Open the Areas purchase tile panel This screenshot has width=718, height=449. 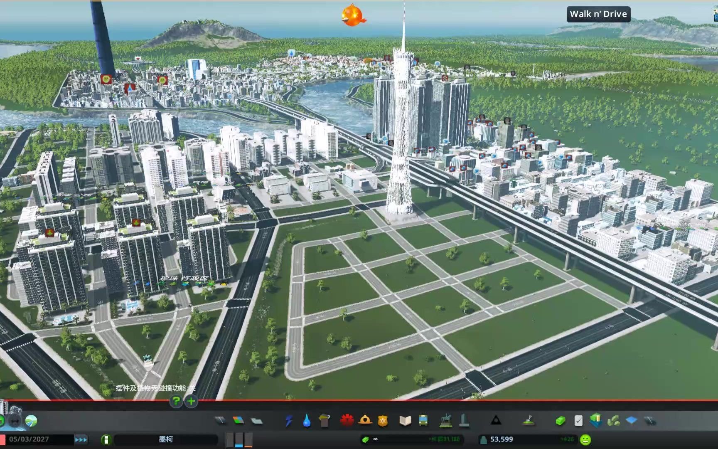tap(596, 421)
